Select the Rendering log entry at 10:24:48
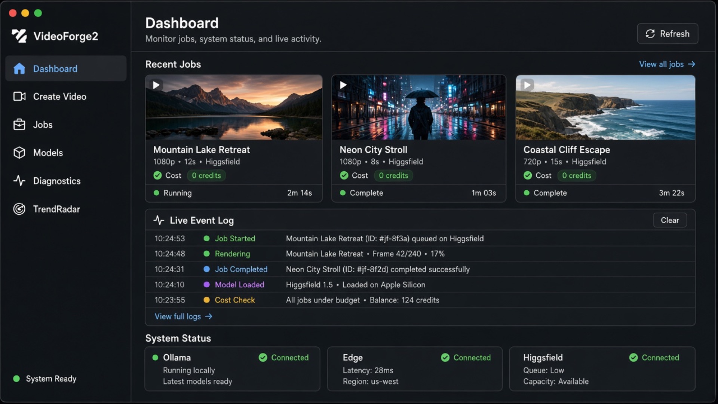Screen dimensions: 718x404 (x=420, y=254)
